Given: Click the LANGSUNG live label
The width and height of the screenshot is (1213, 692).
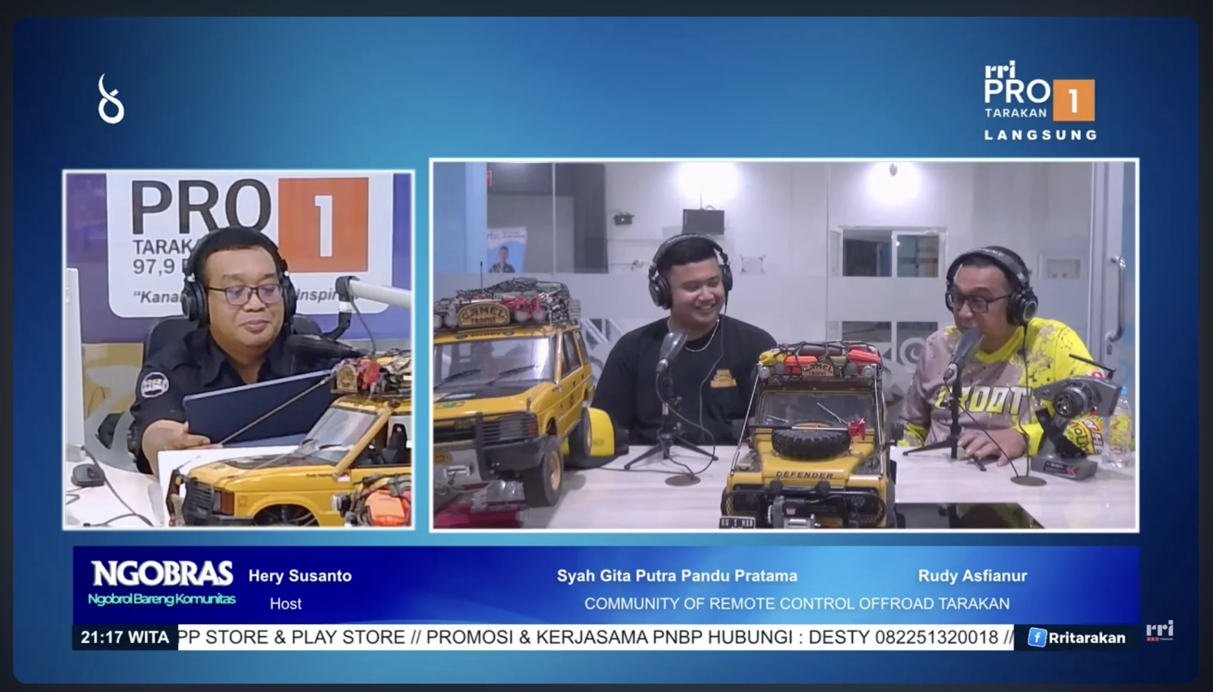Looking at the screenshot, I should pos(1040,135).
